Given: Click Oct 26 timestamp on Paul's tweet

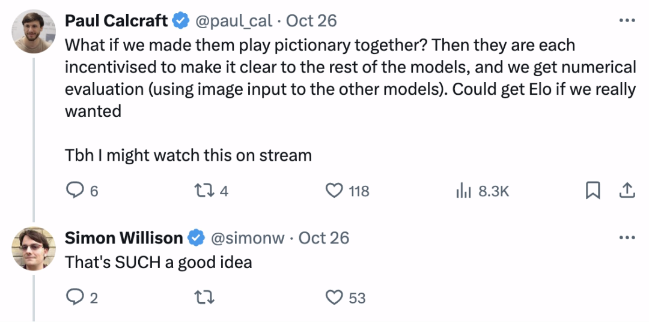Looking at the screenshot, I should coord(311,21).
